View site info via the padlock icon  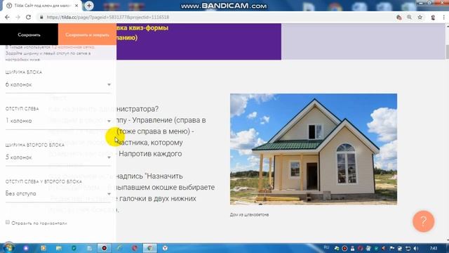point(41,17)
